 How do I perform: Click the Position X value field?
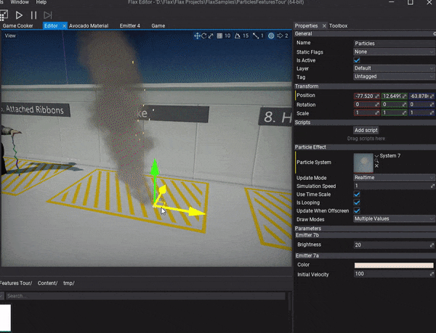click(x=367, y=96)
